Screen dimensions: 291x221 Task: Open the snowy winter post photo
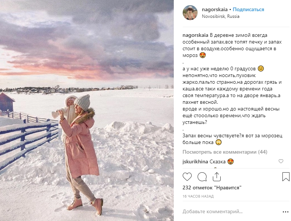(x=87, y=111)
